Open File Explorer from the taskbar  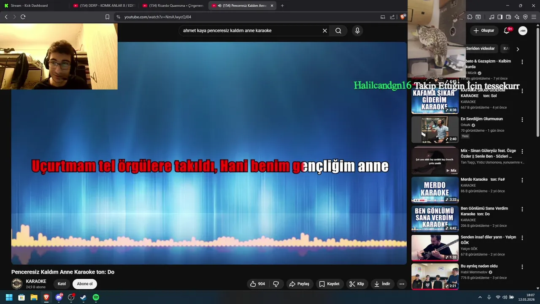(x=34, y=297)
